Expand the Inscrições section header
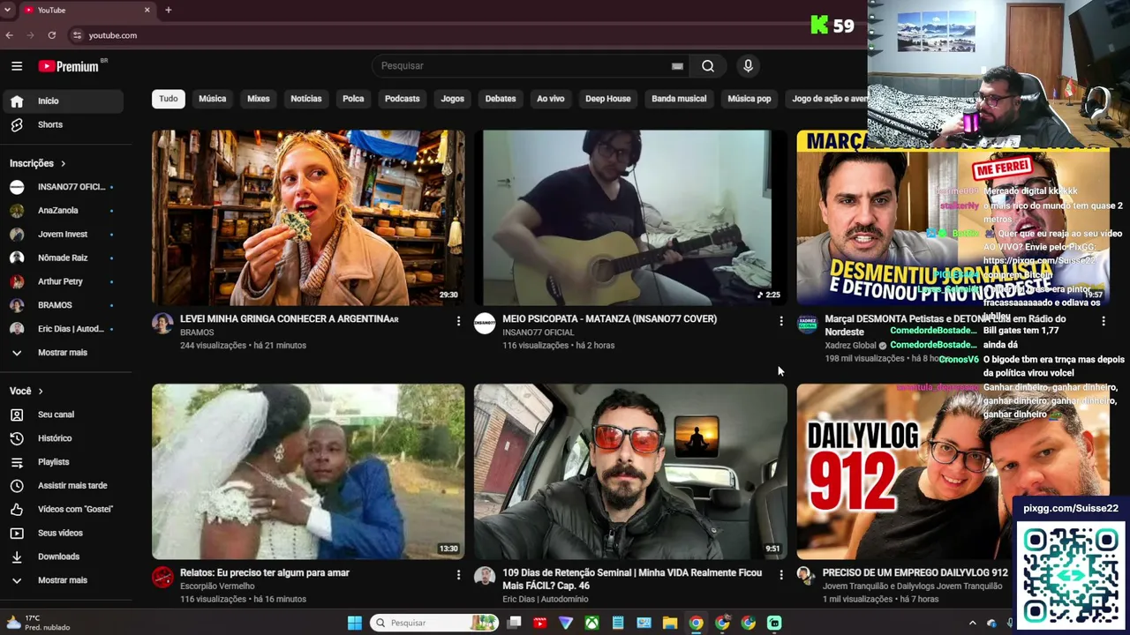The image size is (1130, 635). [38, 163]
